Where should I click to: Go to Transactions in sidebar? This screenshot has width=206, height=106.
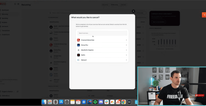click(6, 30)
